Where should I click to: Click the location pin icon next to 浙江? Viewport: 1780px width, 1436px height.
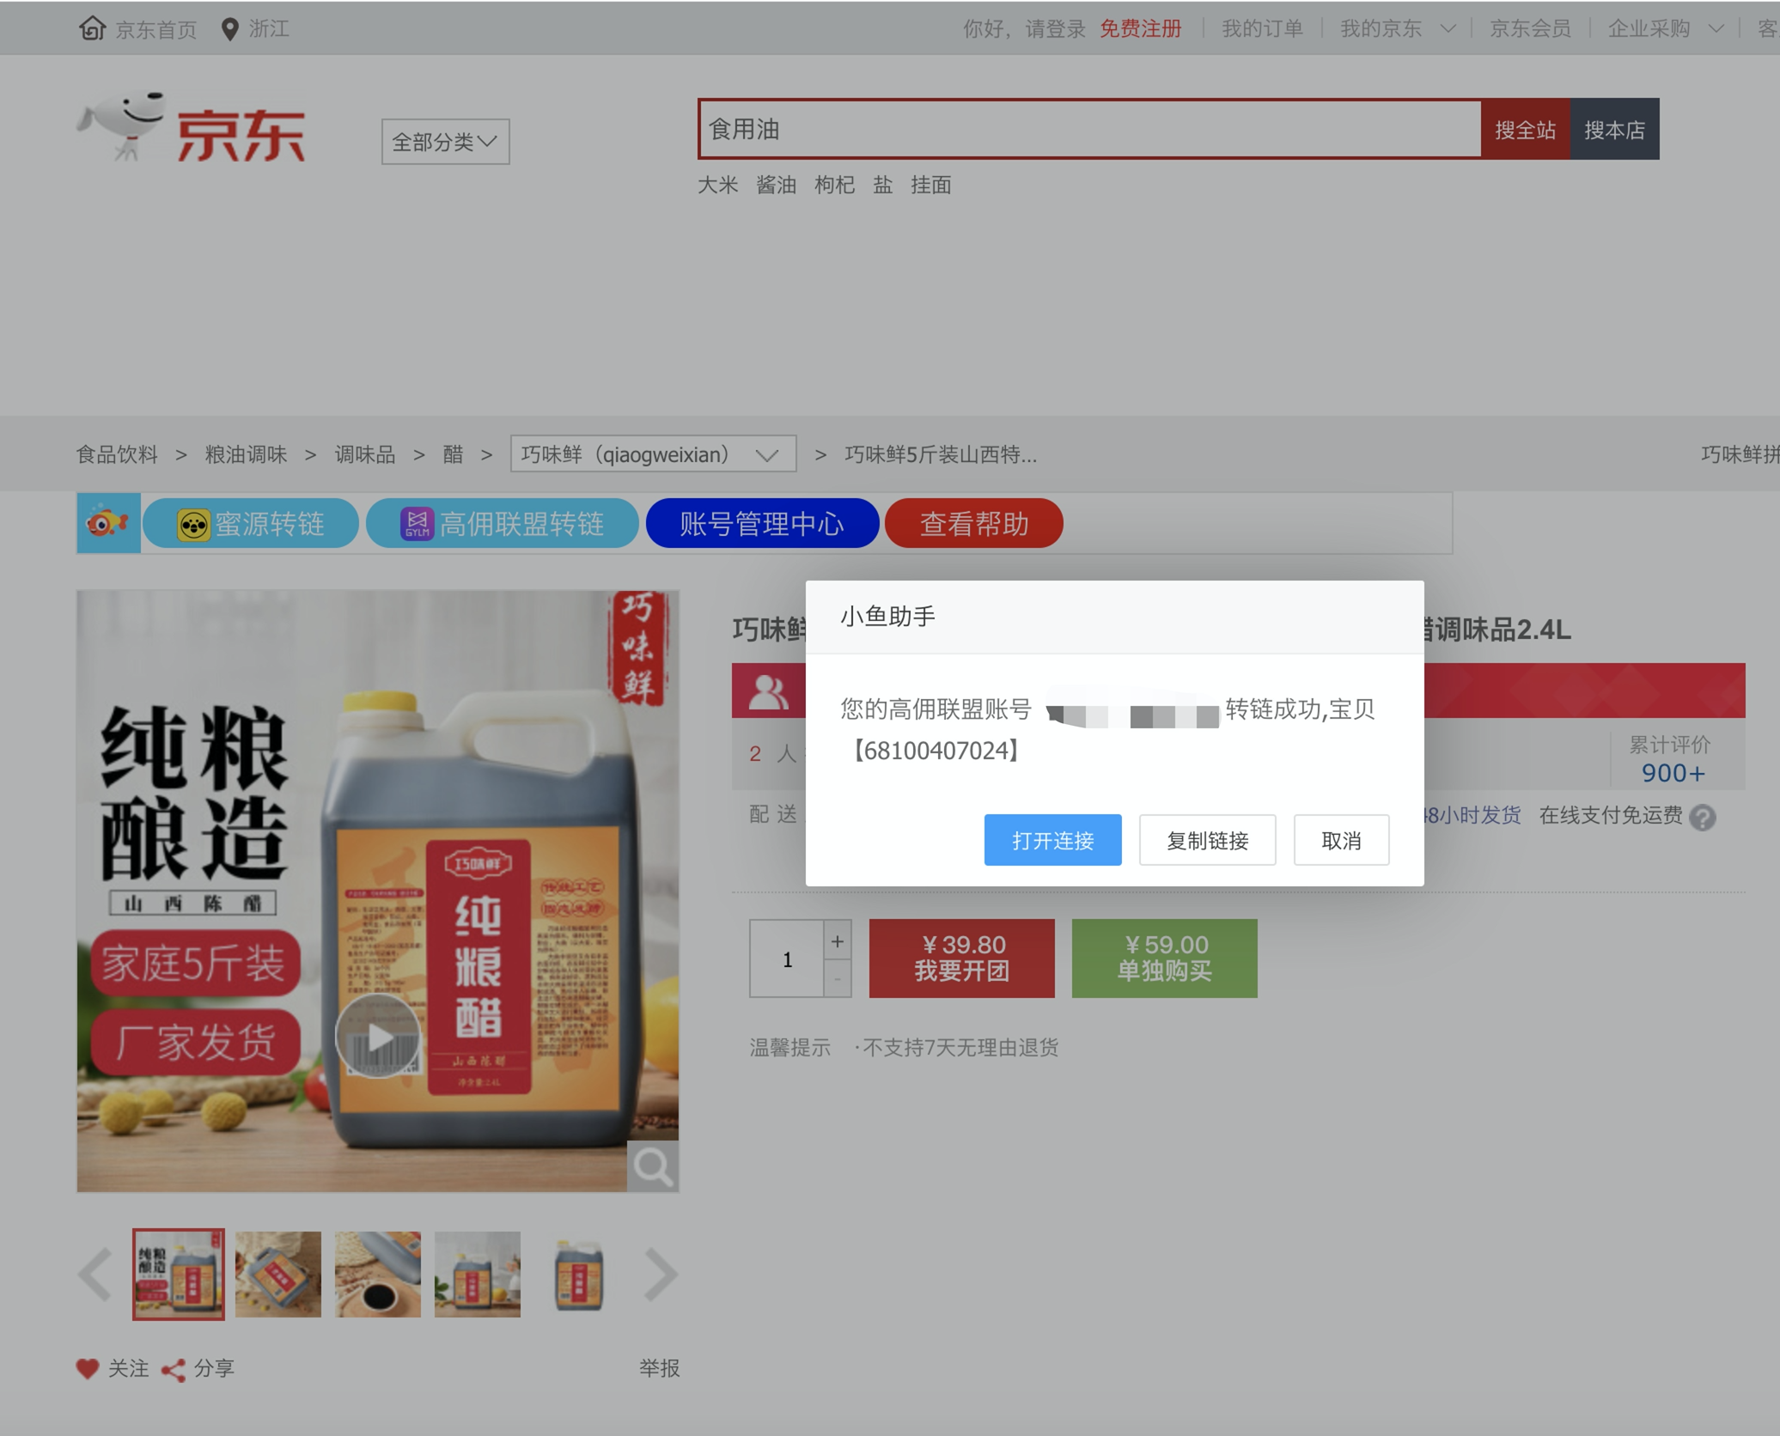click(229, 29)
